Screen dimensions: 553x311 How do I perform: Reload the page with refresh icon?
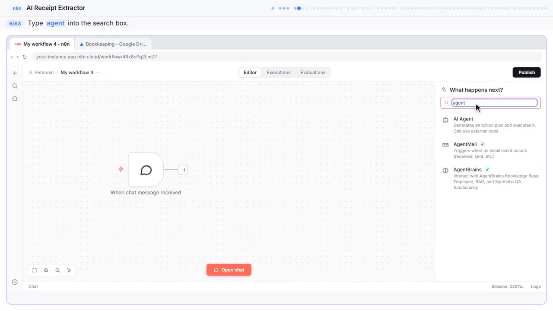[25, 57]
